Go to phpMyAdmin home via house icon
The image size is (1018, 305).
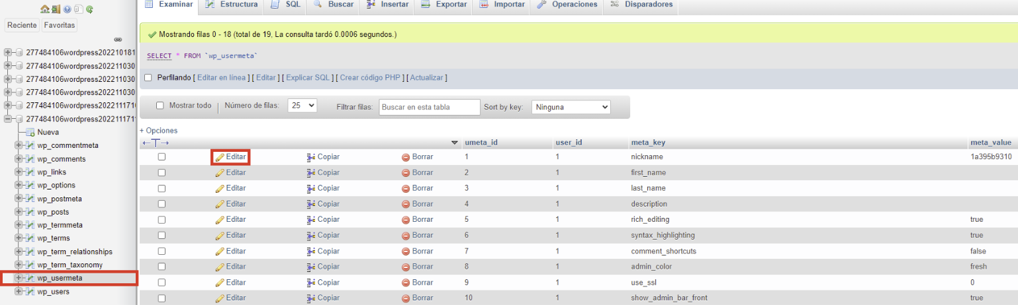point(45,9)
